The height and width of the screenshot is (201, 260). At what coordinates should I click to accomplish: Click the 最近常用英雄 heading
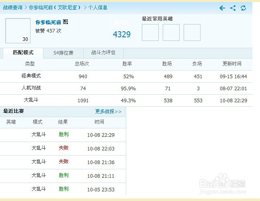pos(158,19)
